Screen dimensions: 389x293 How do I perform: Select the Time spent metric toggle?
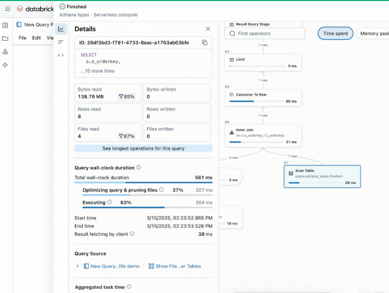pos(335,34)
